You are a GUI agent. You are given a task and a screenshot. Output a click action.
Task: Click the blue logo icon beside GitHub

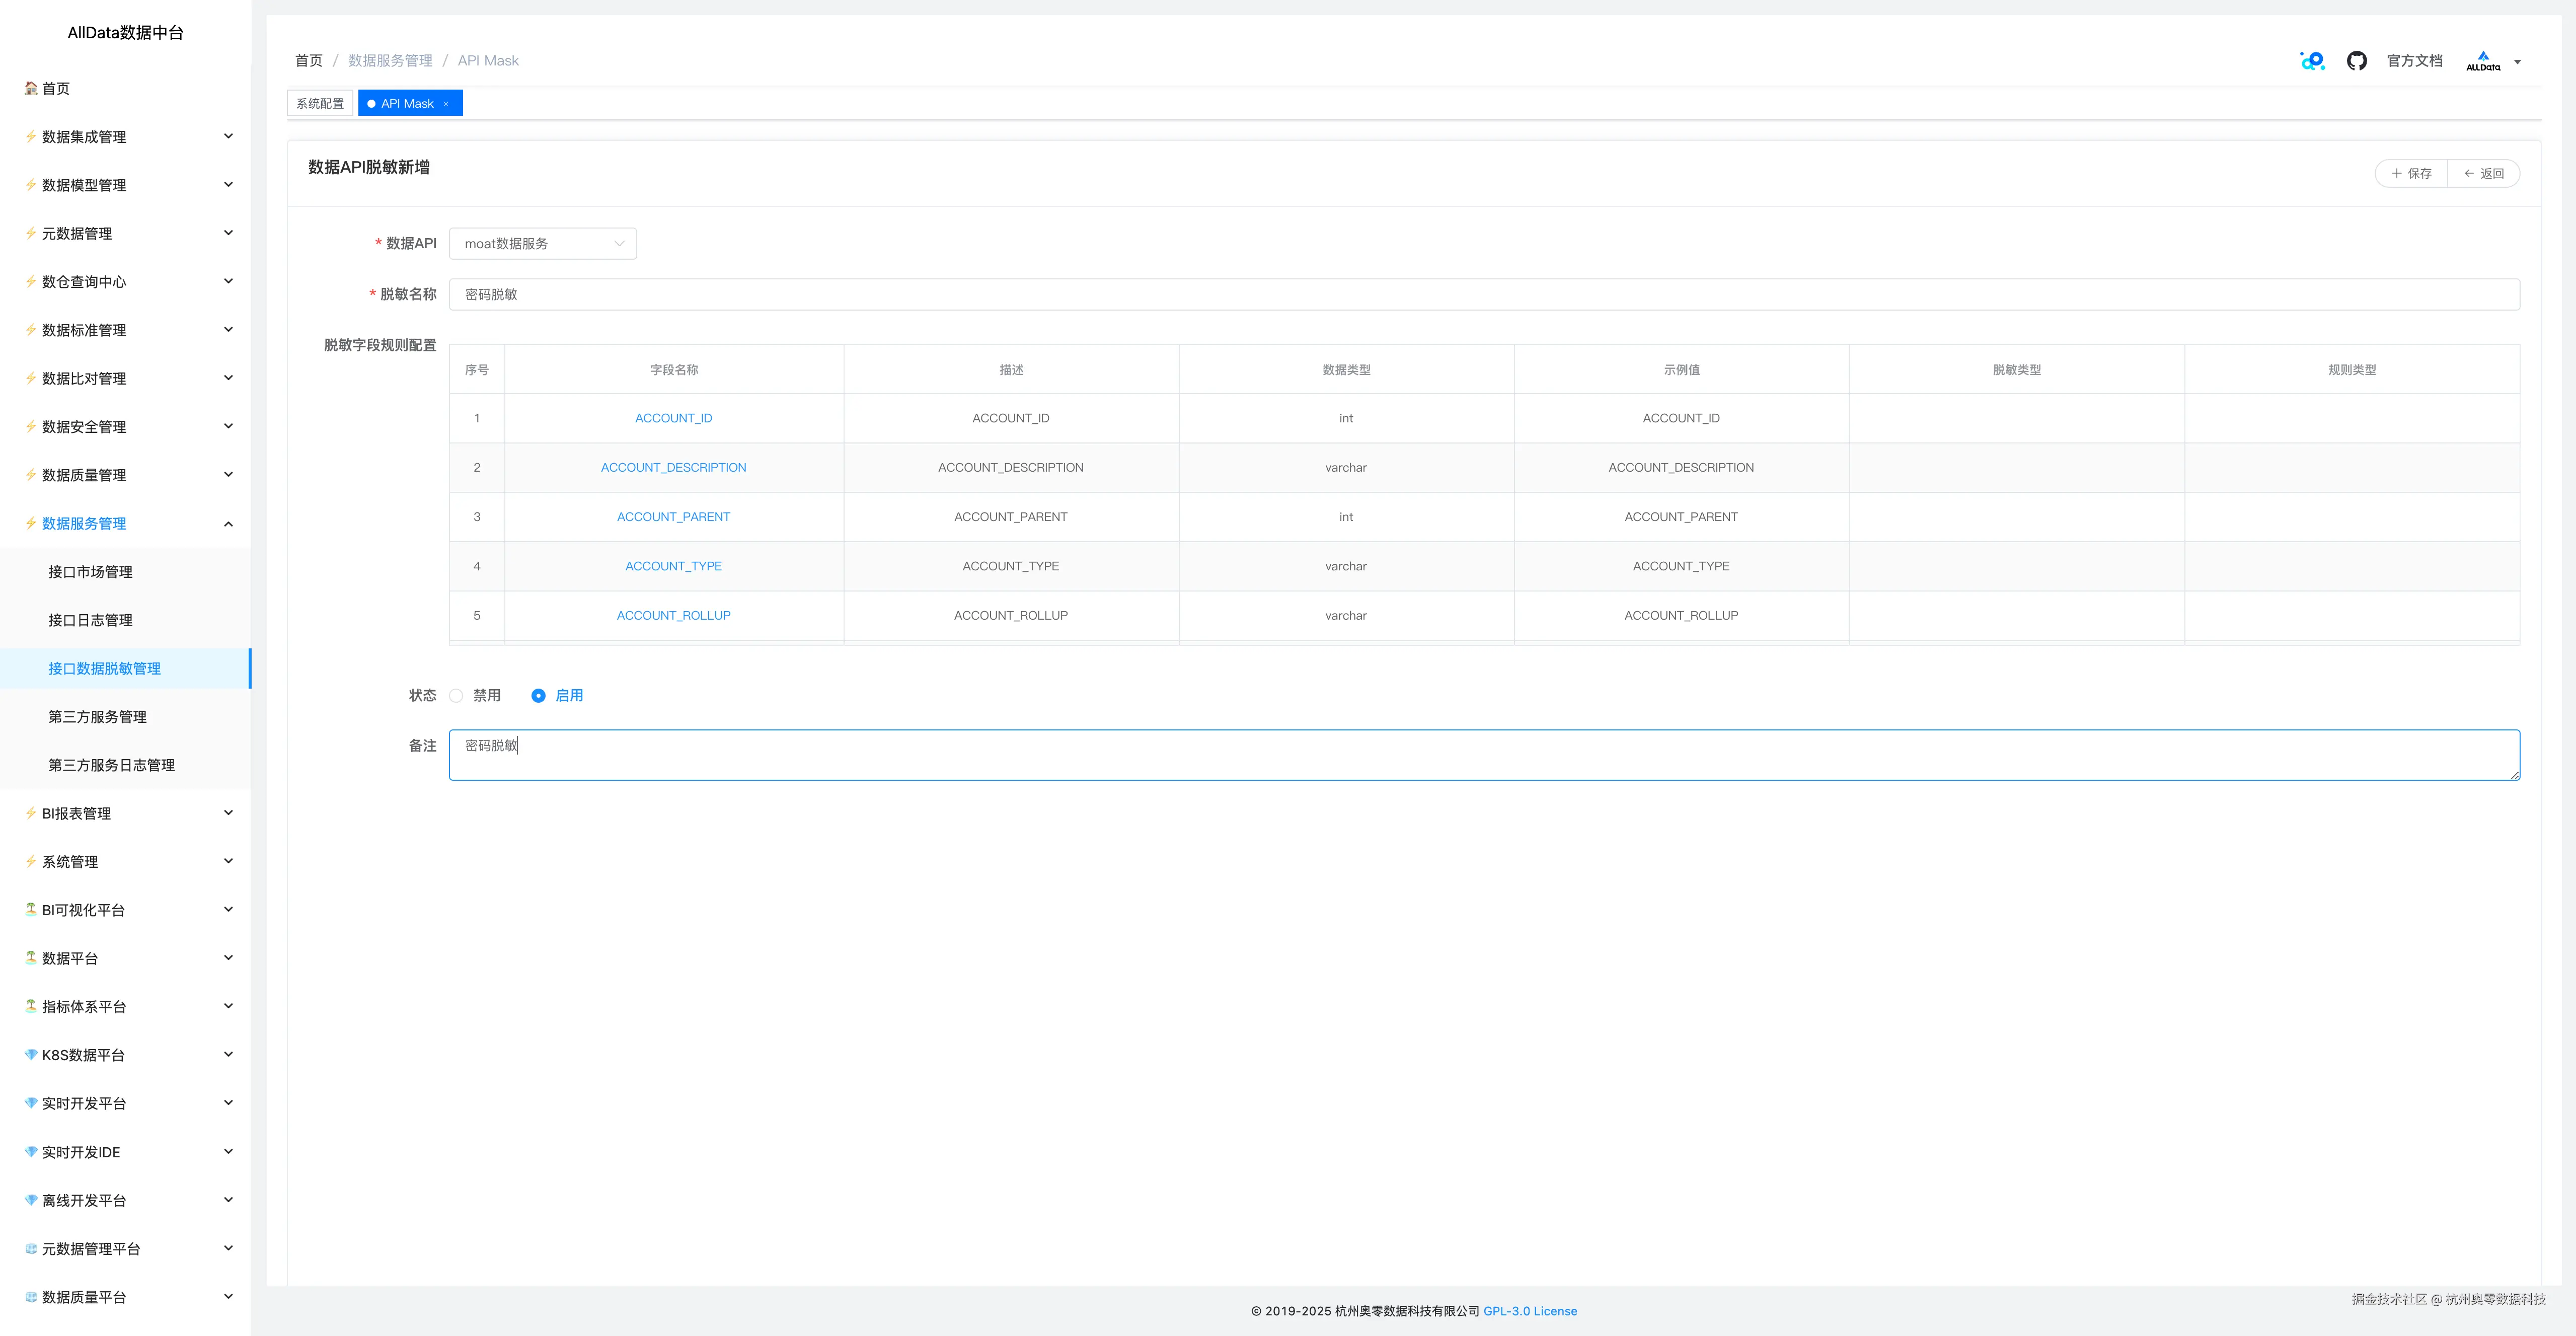pyautogui.click(x=2312, y=61)
